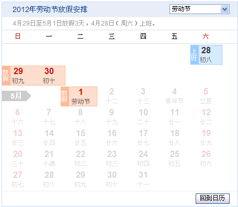The width and height of the screenshot is (238, 207).
Task: Select May 21 小满 date
Action: pos(49,159)
